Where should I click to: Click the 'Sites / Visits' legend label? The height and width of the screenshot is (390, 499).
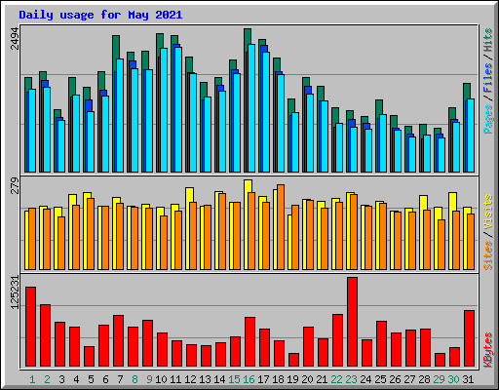pos(488,232)
